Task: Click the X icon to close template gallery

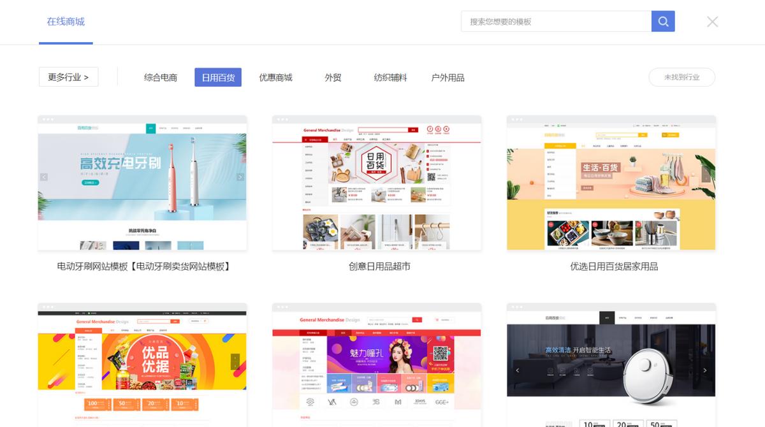Action: pos(712,21)
